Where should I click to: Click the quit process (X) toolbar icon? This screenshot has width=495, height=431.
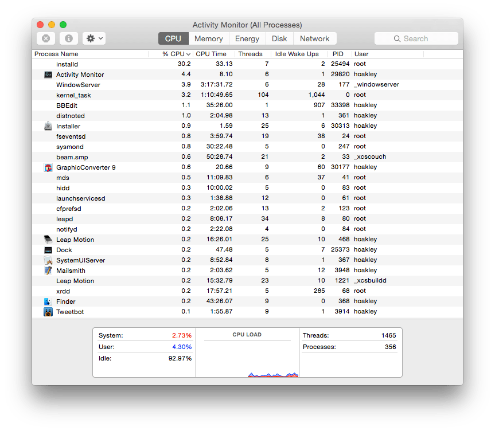(45, 38)
